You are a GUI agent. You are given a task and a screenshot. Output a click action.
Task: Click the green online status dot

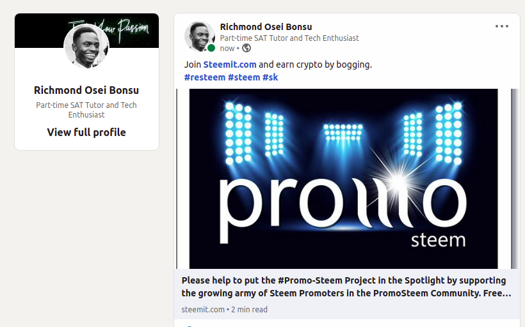pos(211,48)
